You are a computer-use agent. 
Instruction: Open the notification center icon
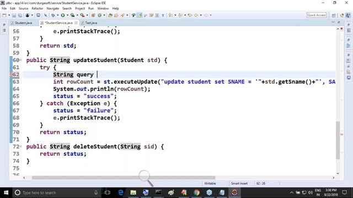(344, 193)
